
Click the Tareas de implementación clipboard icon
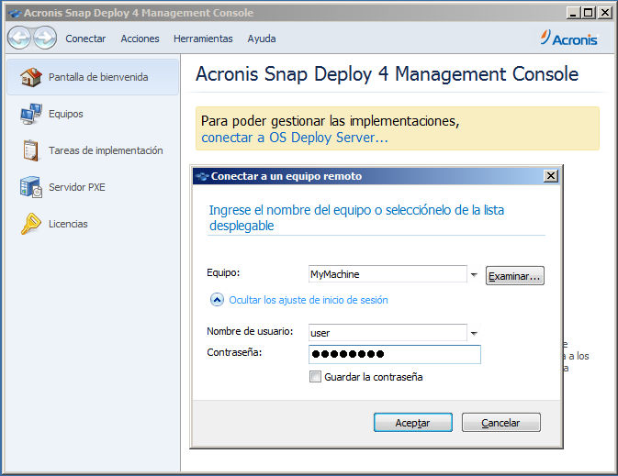[x=31, y=150]
